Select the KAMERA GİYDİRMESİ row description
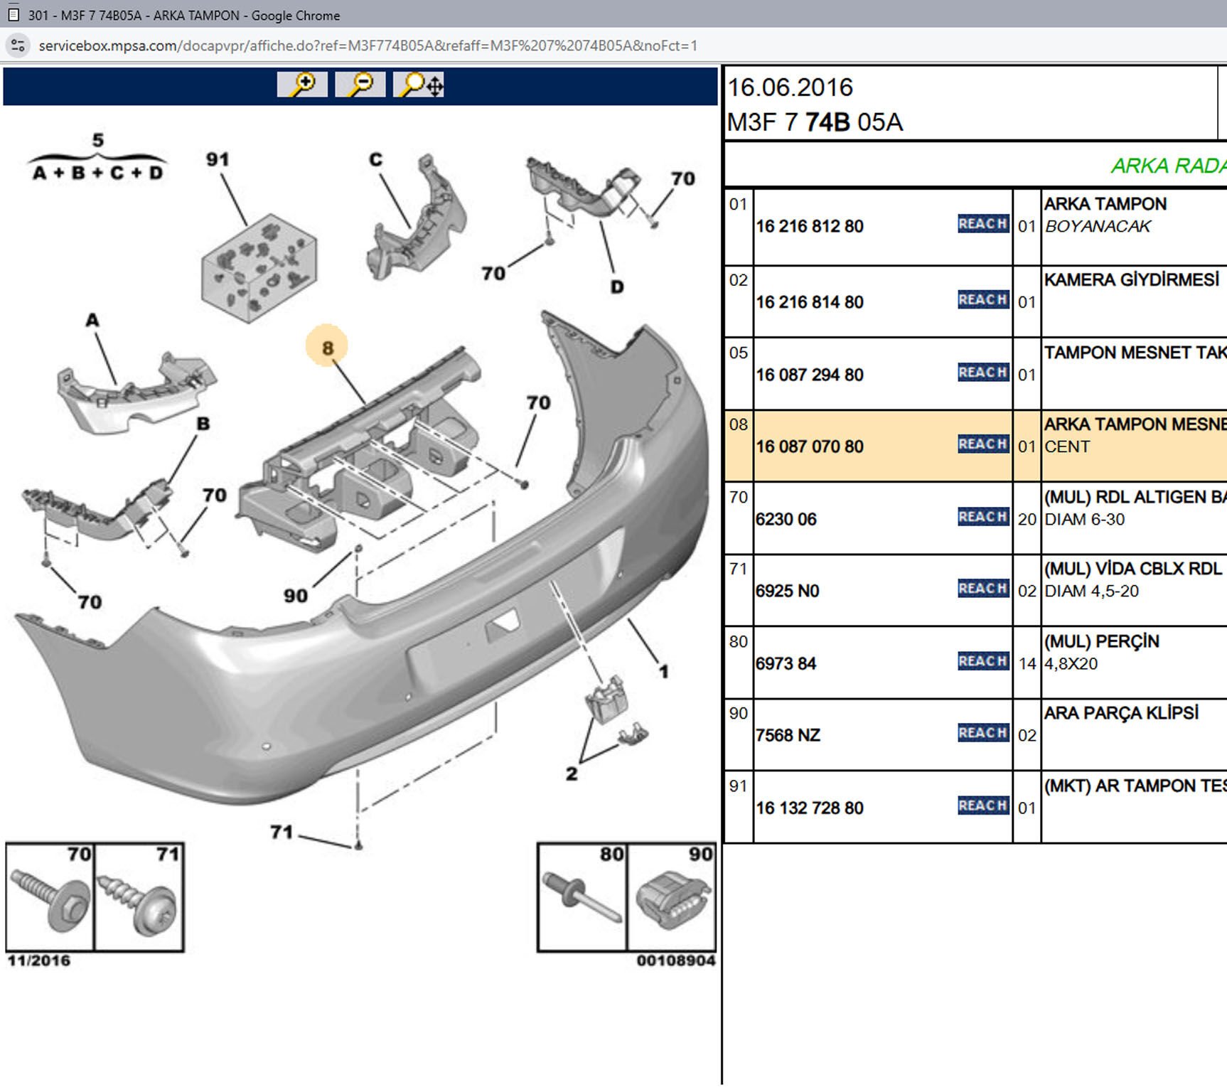Viewport: 1227px width, 1092px height. tap(1131, 280)
